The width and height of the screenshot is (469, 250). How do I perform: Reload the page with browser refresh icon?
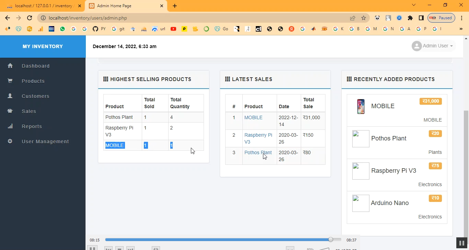pyautogui.click(x=30, y=18)
